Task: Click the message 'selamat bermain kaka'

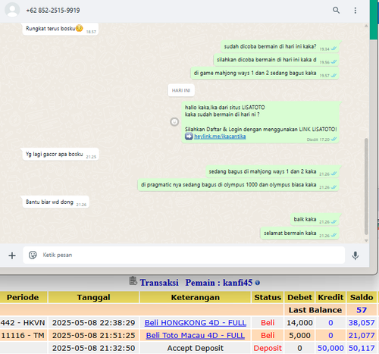Action: point(299,233)
